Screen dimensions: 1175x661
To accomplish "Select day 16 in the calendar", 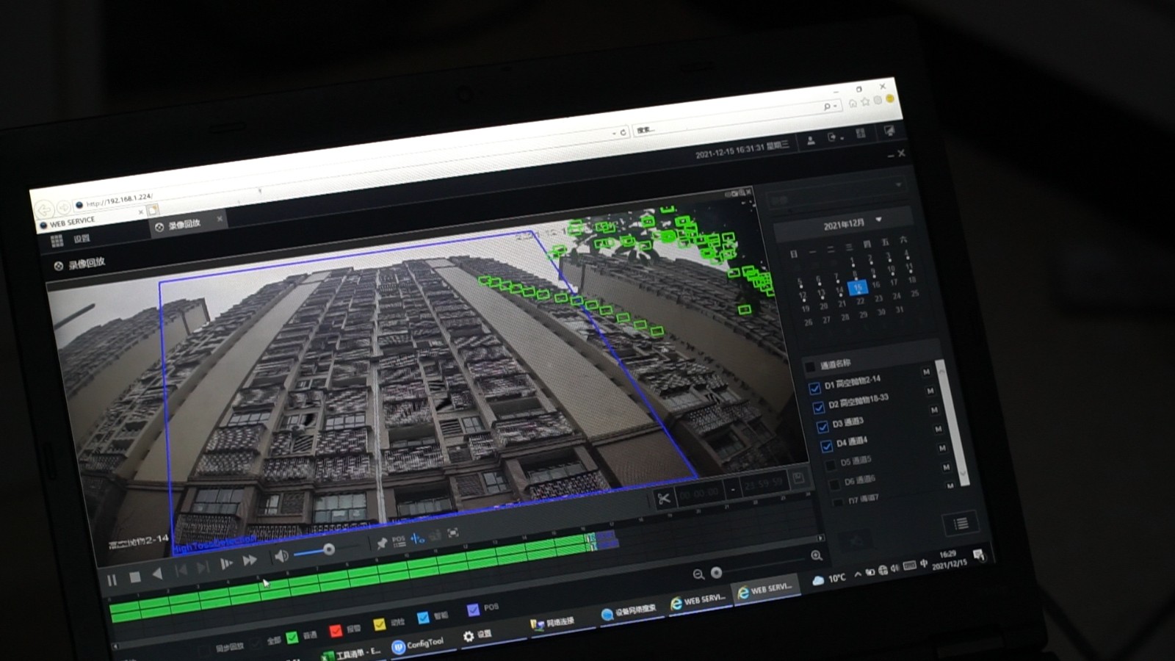I will pos(875,284).
